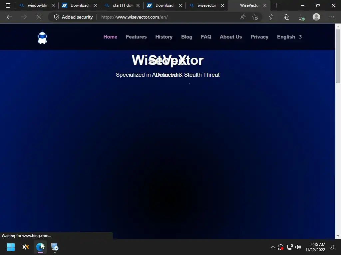Open the History page link
The width and height of the screenshot is (341, 255).
[164, 37]
